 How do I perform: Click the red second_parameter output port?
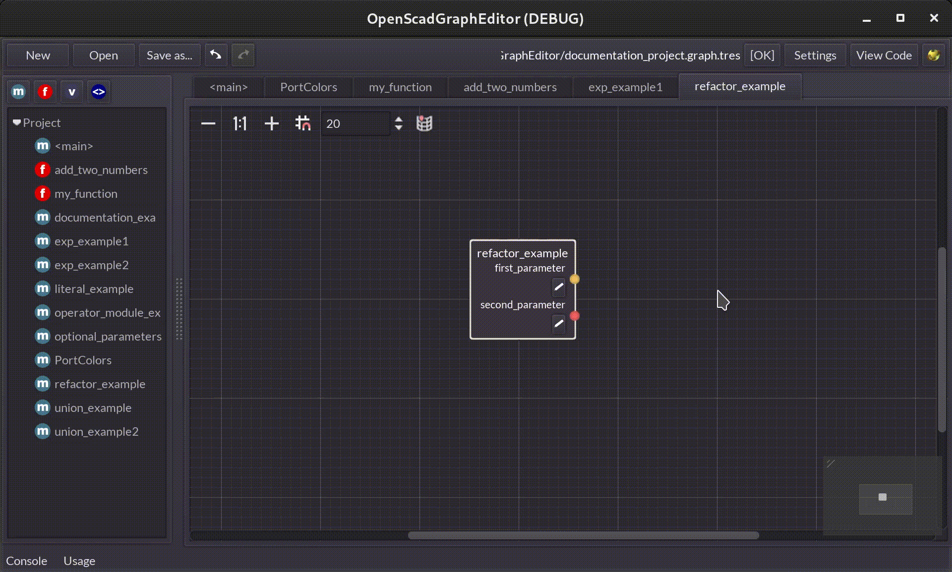click(x=574, y=316)
